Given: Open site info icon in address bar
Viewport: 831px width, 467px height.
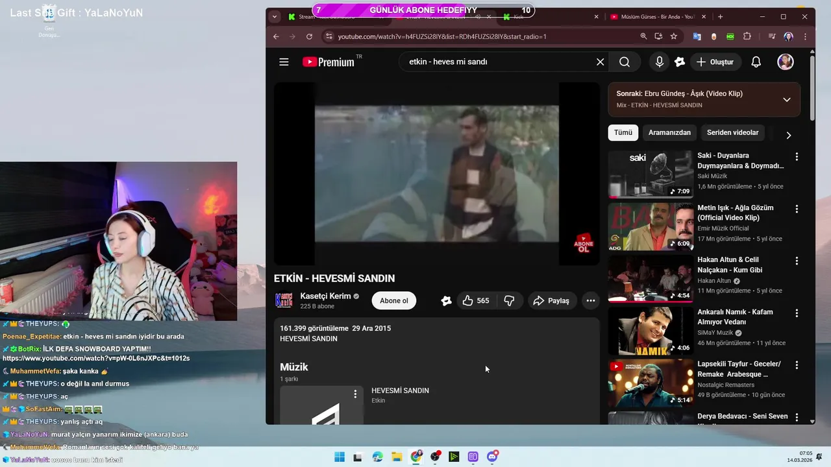Looking at the screenshot, I should [x=329, y=36].
